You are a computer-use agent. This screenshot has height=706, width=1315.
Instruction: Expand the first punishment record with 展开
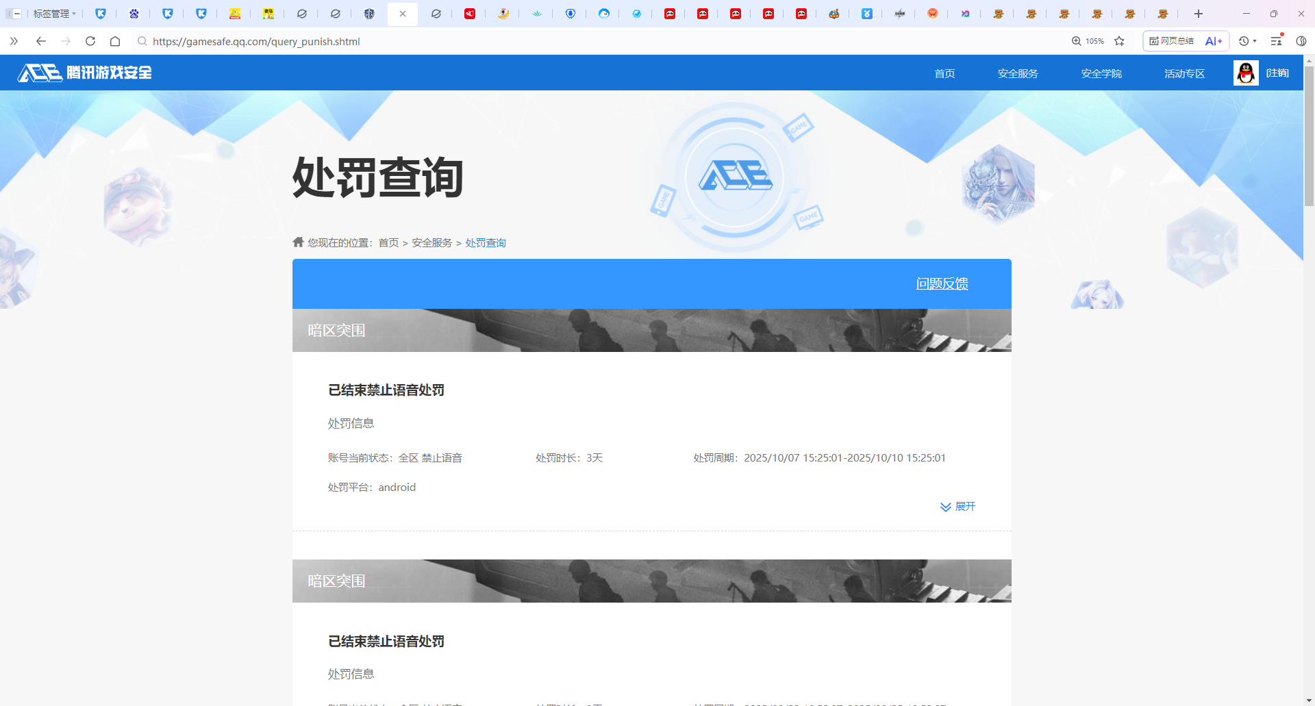tap(957, 507)
